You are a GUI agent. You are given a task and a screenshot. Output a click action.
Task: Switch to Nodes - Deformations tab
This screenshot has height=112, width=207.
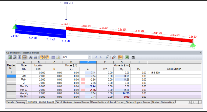[x=163, y=102]
